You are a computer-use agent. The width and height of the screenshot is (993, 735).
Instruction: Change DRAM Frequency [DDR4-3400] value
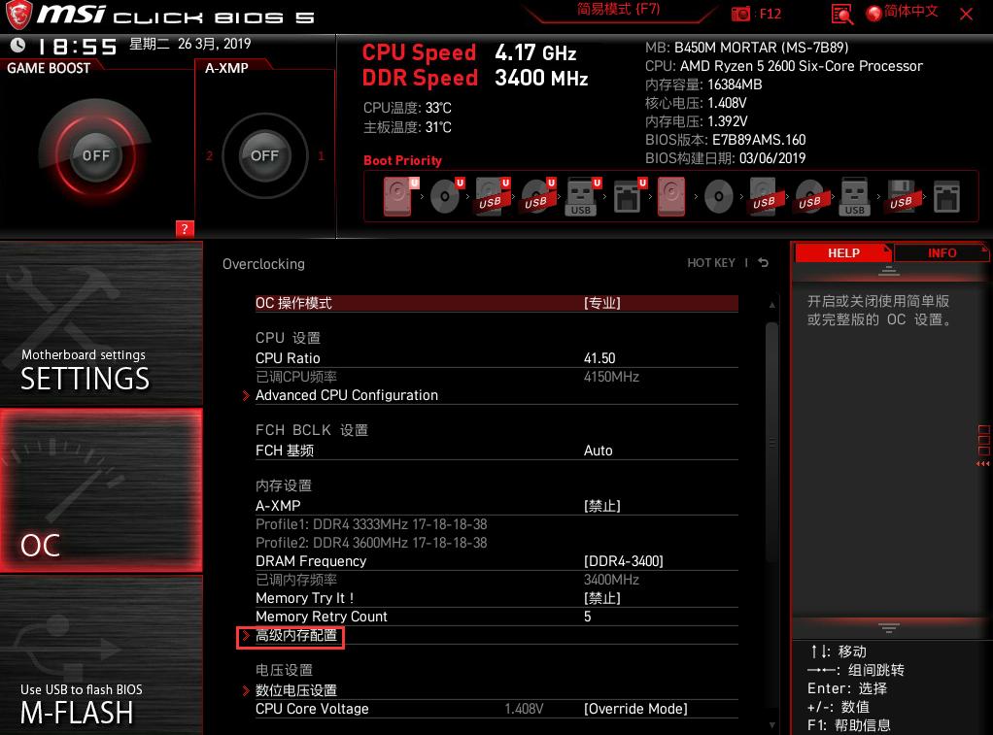(x=496, y=561)
